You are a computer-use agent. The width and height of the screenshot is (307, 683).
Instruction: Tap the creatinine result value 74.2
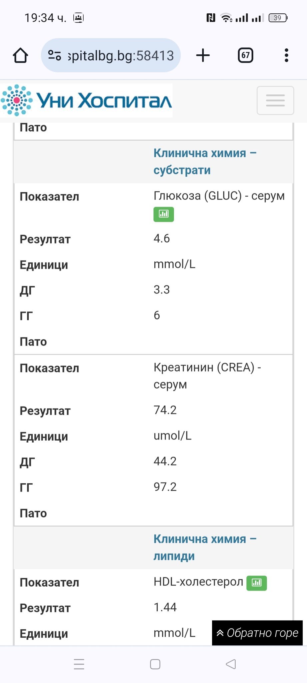click(165, 410)
